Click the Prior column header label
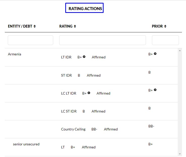This screenshot has height=157, width=186. [157, 26]
